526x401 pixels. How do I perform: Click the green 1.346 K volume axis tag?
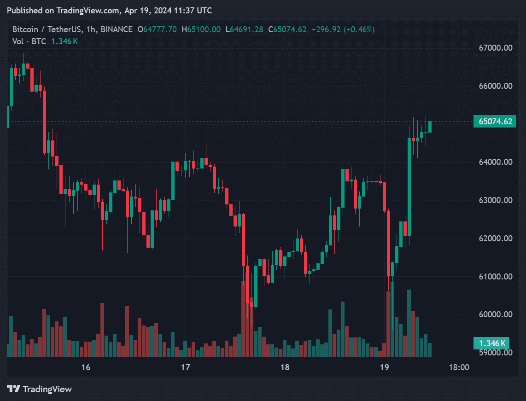coord(492,343)
